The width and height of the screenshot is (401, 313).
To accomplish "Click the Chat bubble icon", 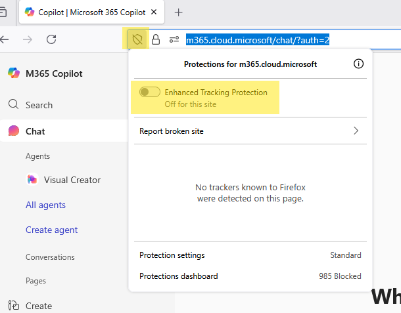I will point(14,131).
